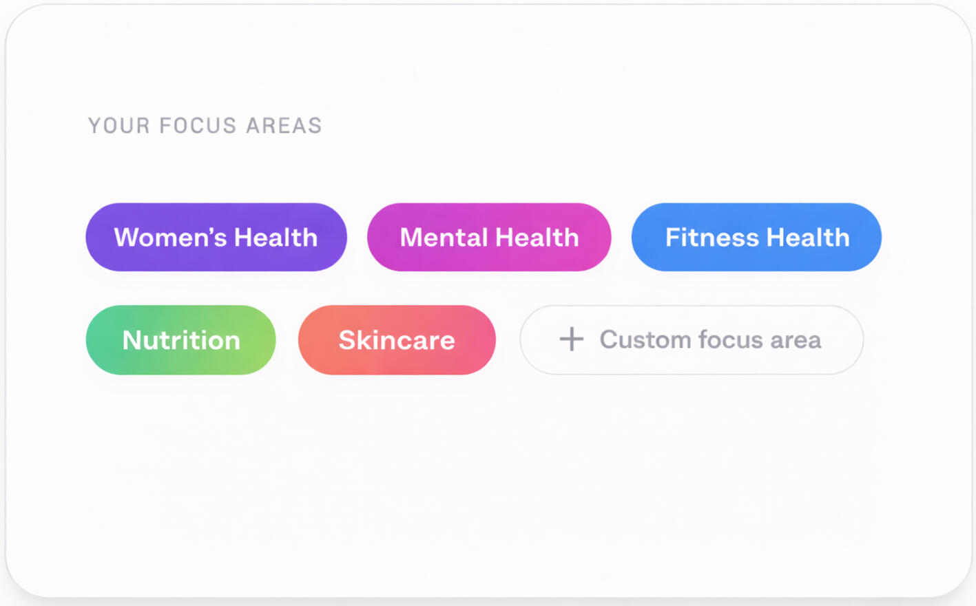Screen dimensions: 976x606
Task: Select the green Nutrition pill
Action: click(180, 340)
